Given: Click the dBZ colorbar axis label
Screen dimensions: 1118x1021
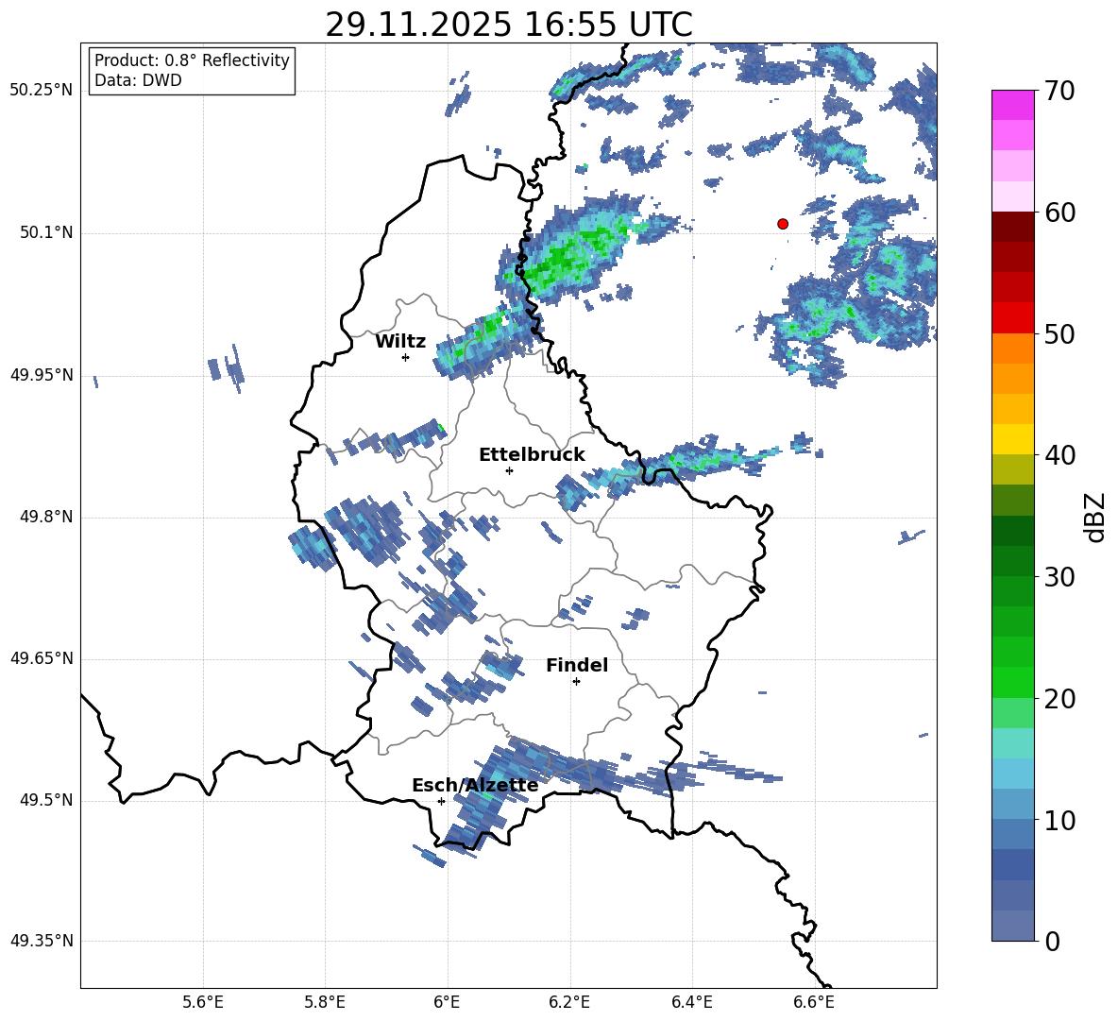Looking at the screenshot, I should 1094,517.
